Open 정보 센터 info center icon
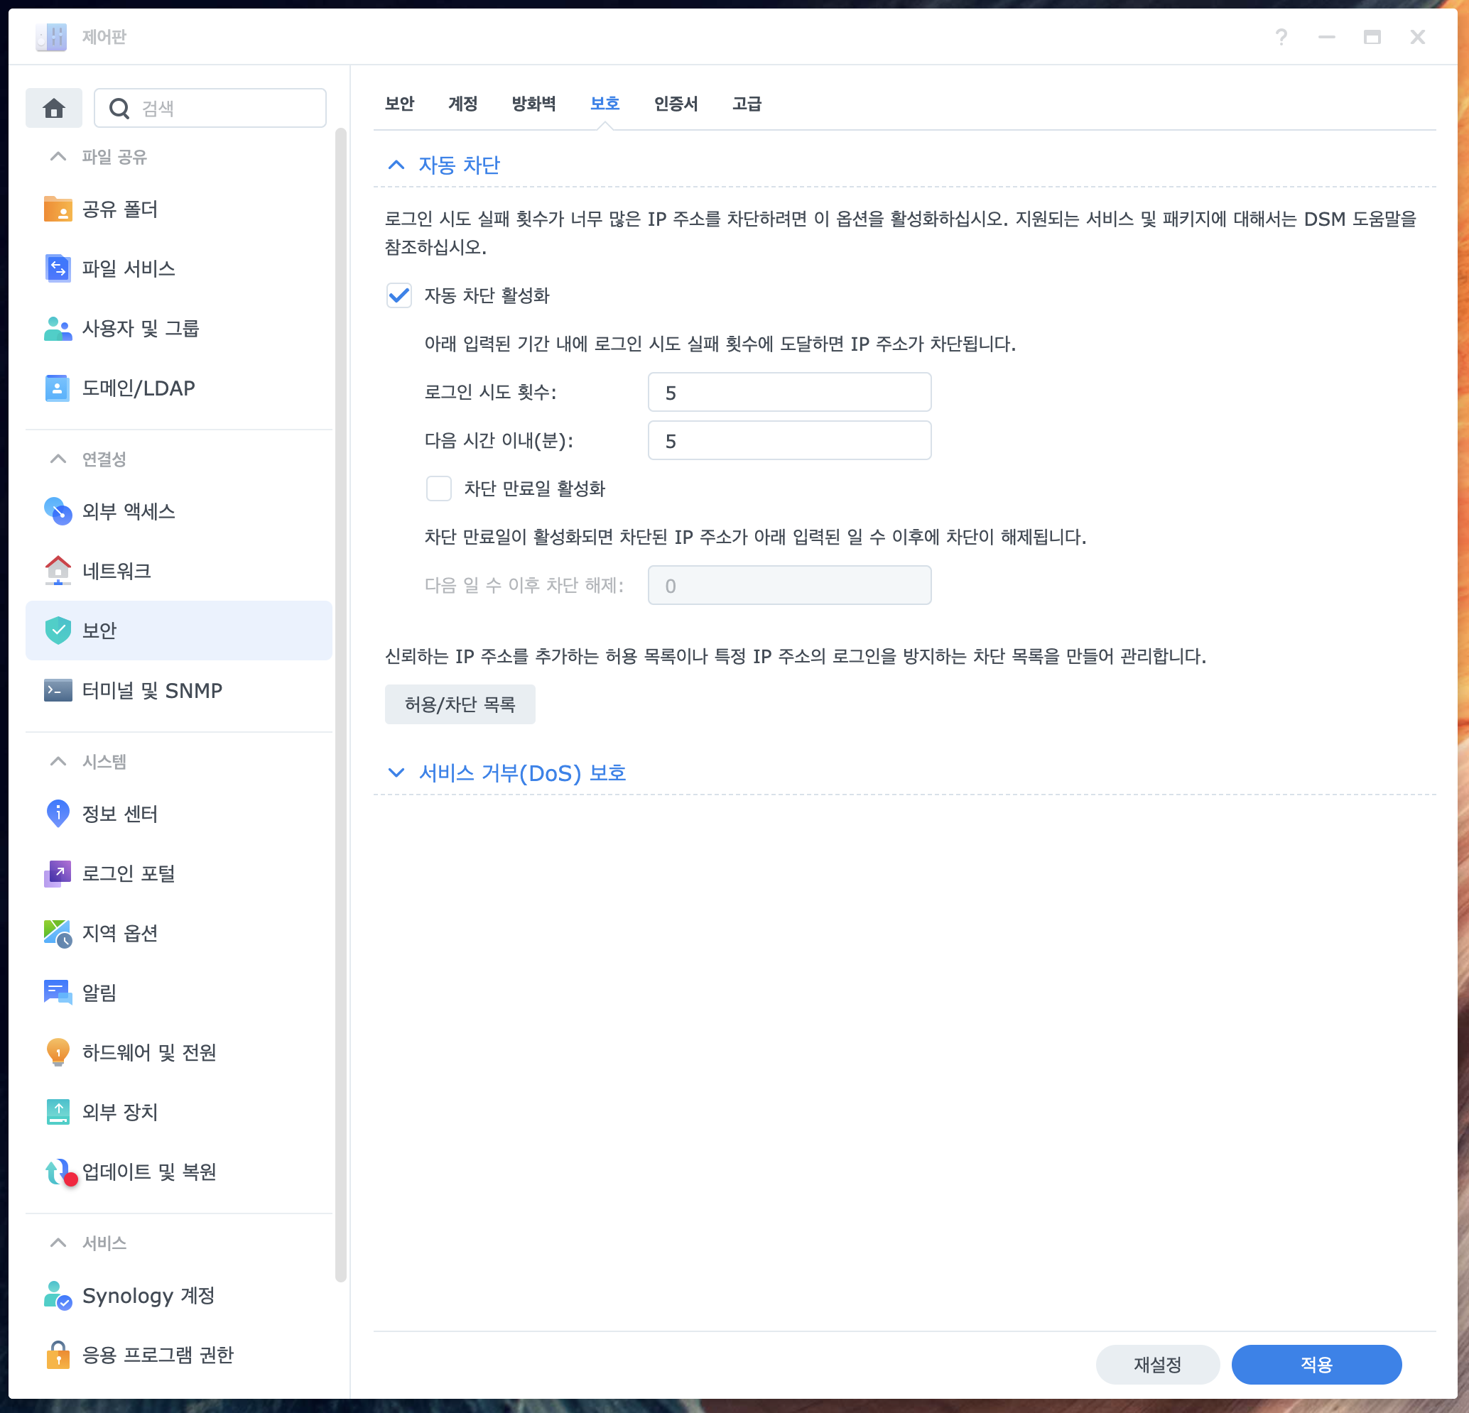The width and height of the screenshot is (1469, 1413). click(58, 813)
